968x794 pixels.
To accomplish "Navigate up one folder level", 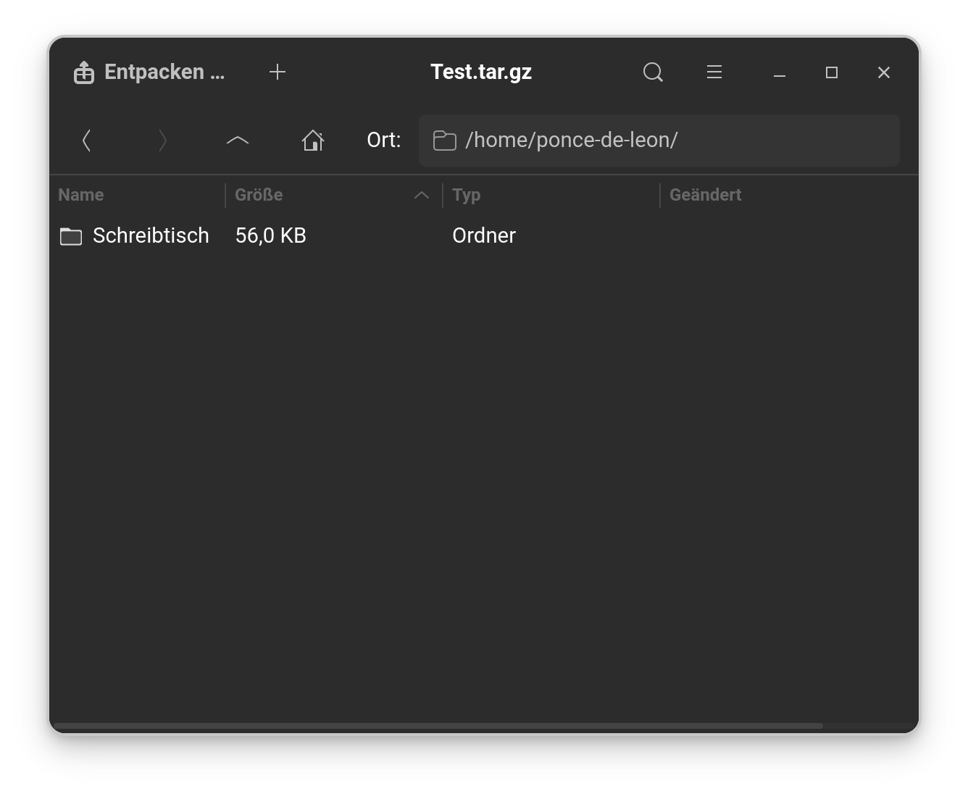I will tap(238, 141).
